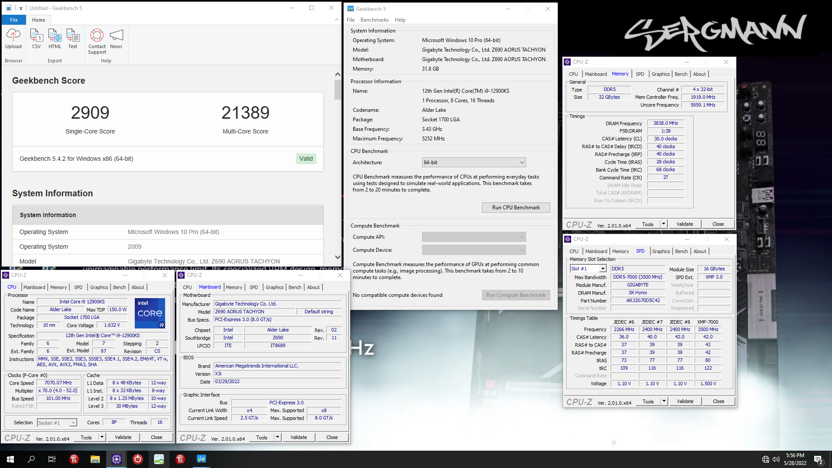832x468 pixels.
Task: Click Validate in CPU-Z SPD window
Action: [685, 402]
